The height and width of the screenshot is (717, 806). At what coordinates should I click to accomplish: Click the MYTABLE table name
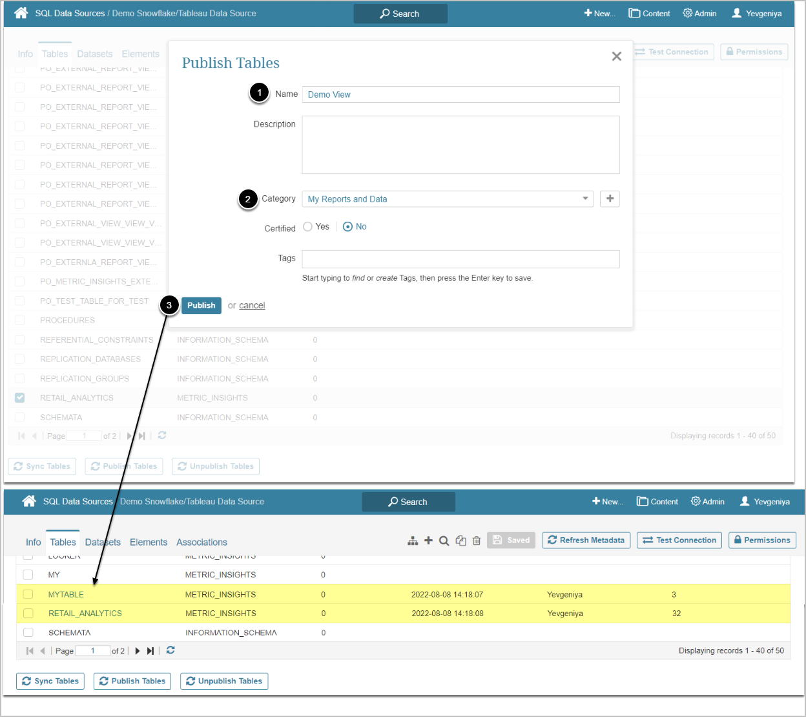point(66,595)
